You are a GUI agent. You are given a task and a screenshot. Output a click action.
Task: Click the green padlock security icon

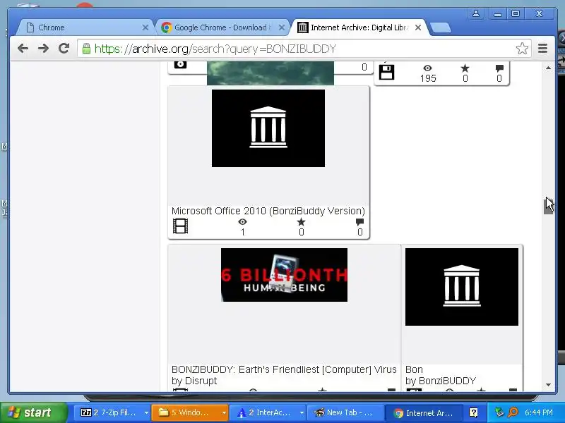point(86,49)
